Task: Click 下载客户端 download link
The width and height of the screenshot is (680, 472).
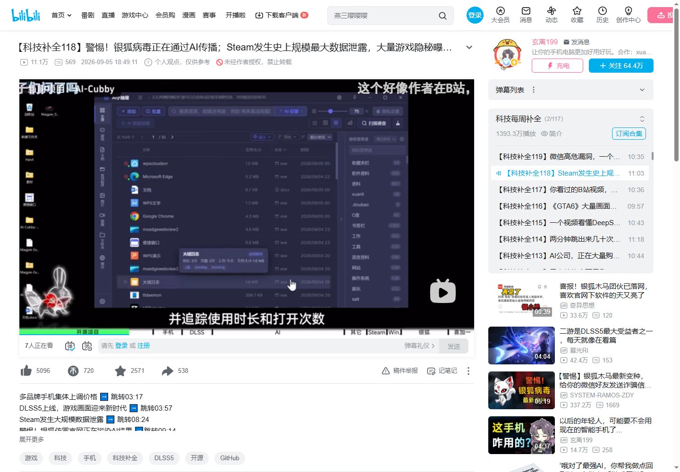Action: pos(281,15)
